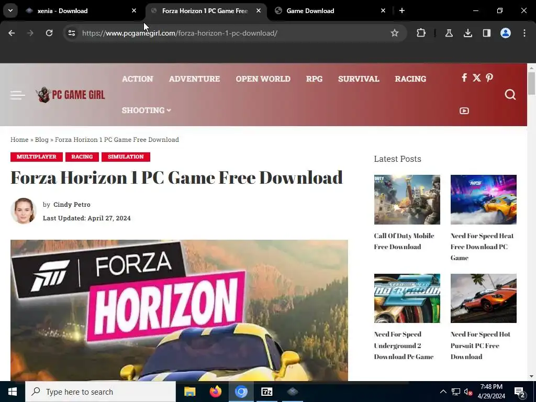Open the RACING category menu
The image size is (536, 402).
click(410, 79)
